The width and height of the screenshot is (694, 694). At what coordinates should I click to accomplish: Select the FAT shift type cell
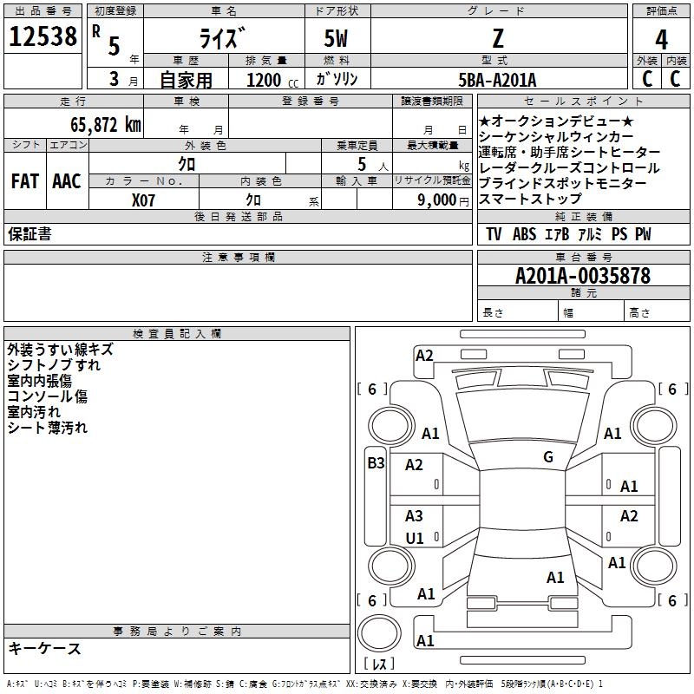click(24, 181)
